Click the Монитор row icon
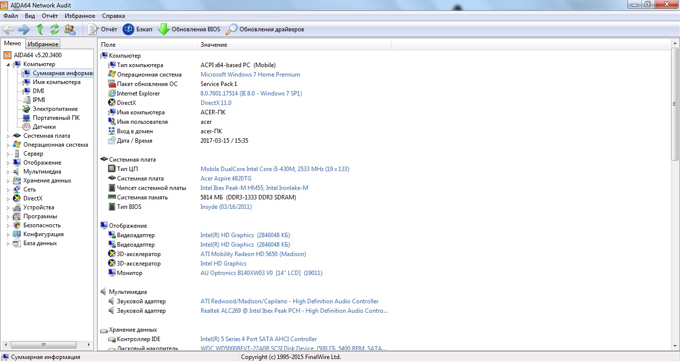This screenshot has height=362, width=680. (x=112, y=273)
